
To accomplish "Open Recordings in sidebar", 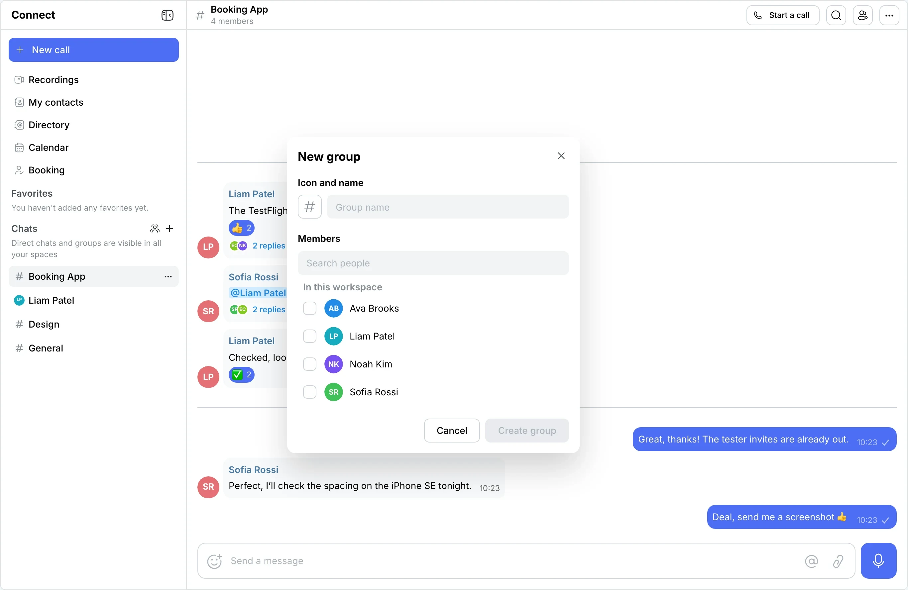I will 93,80.
